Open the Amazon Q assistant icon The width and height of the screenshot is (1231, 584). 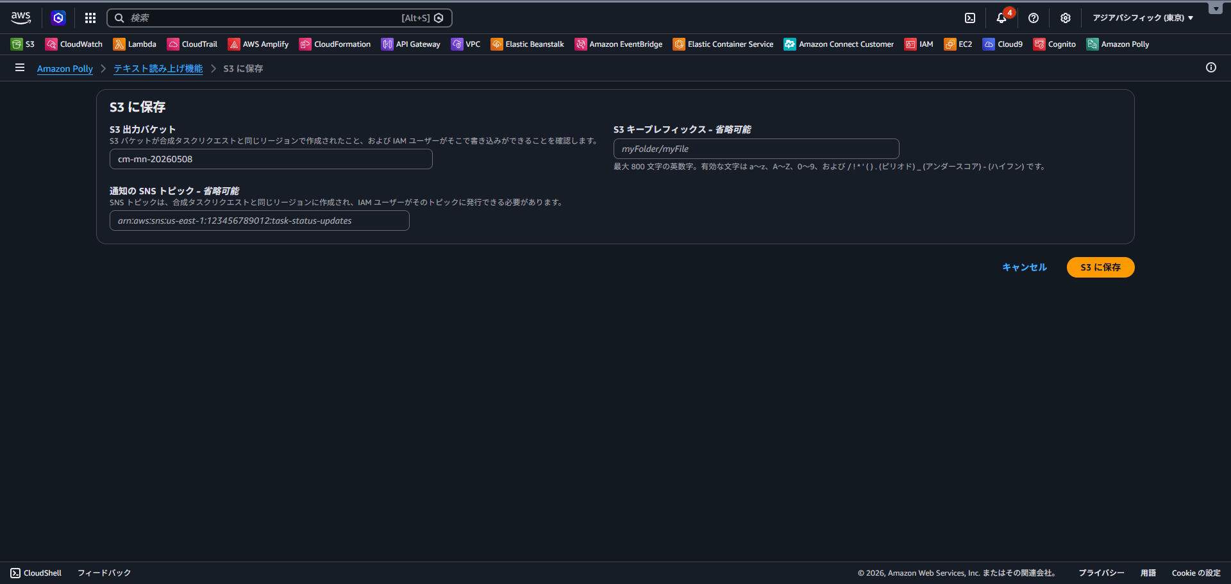tap(58, 18)
